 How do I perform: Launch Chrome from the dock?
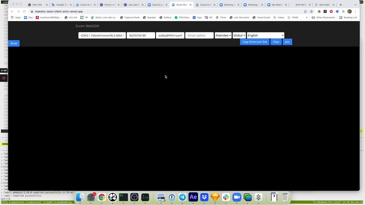[102, 197]
